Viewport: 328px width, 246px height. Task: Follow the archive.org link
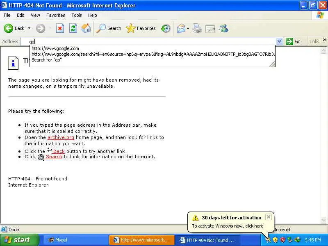(x=61, y=137)
